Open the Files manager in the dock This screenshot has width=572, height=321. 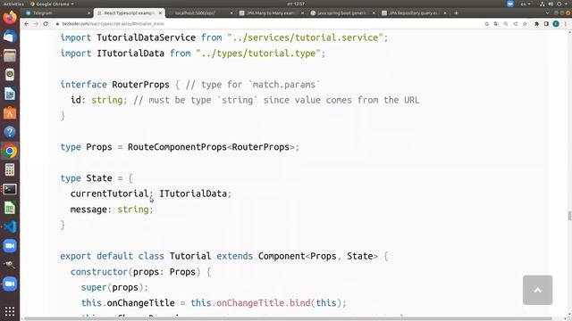10,55
